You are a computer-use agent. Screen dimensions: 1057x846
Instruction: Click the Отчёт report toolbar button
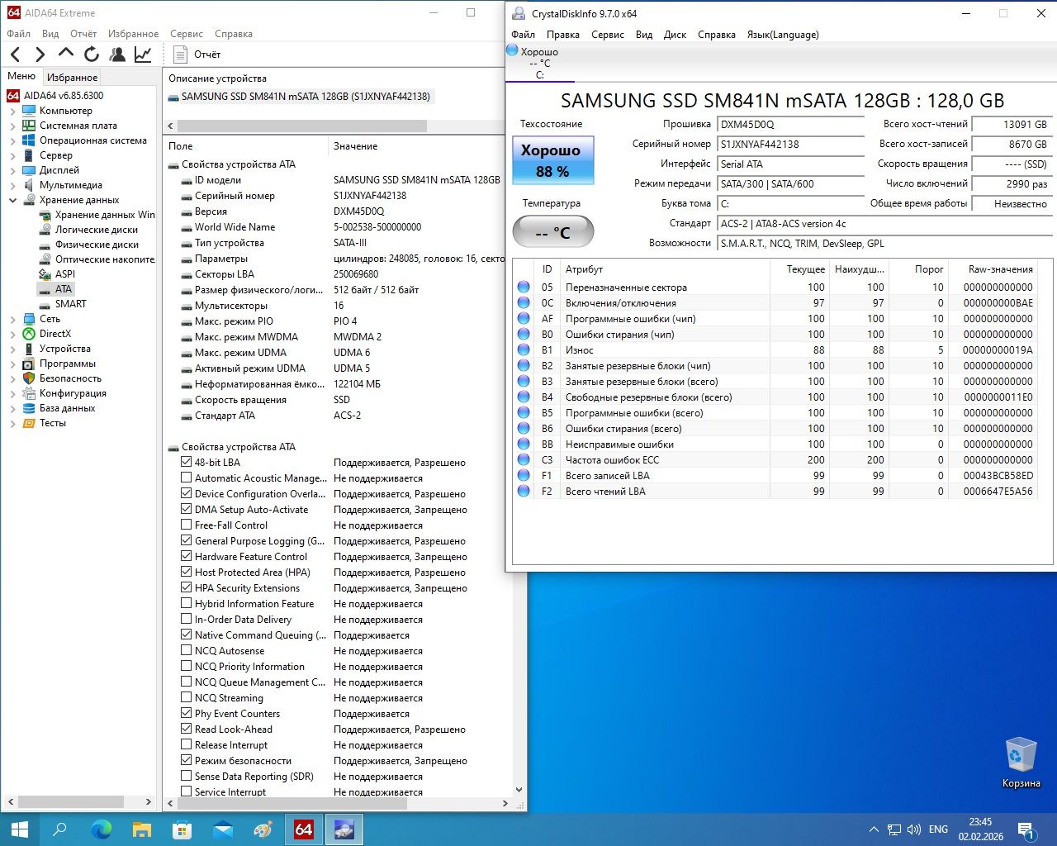197,55
